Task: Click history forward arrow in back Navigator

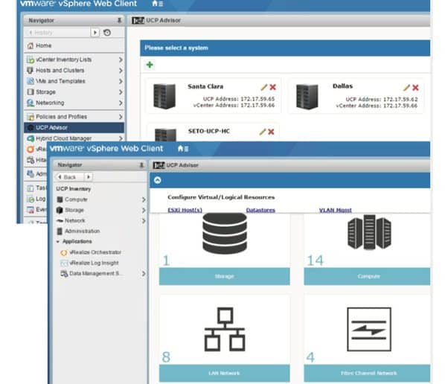Action: tap(95, 33)
